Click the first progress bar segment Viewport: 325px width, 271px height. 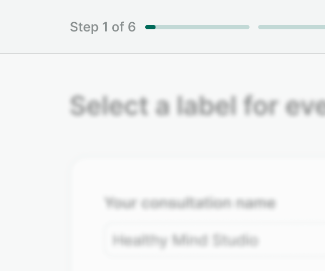[x=197, y=27]
